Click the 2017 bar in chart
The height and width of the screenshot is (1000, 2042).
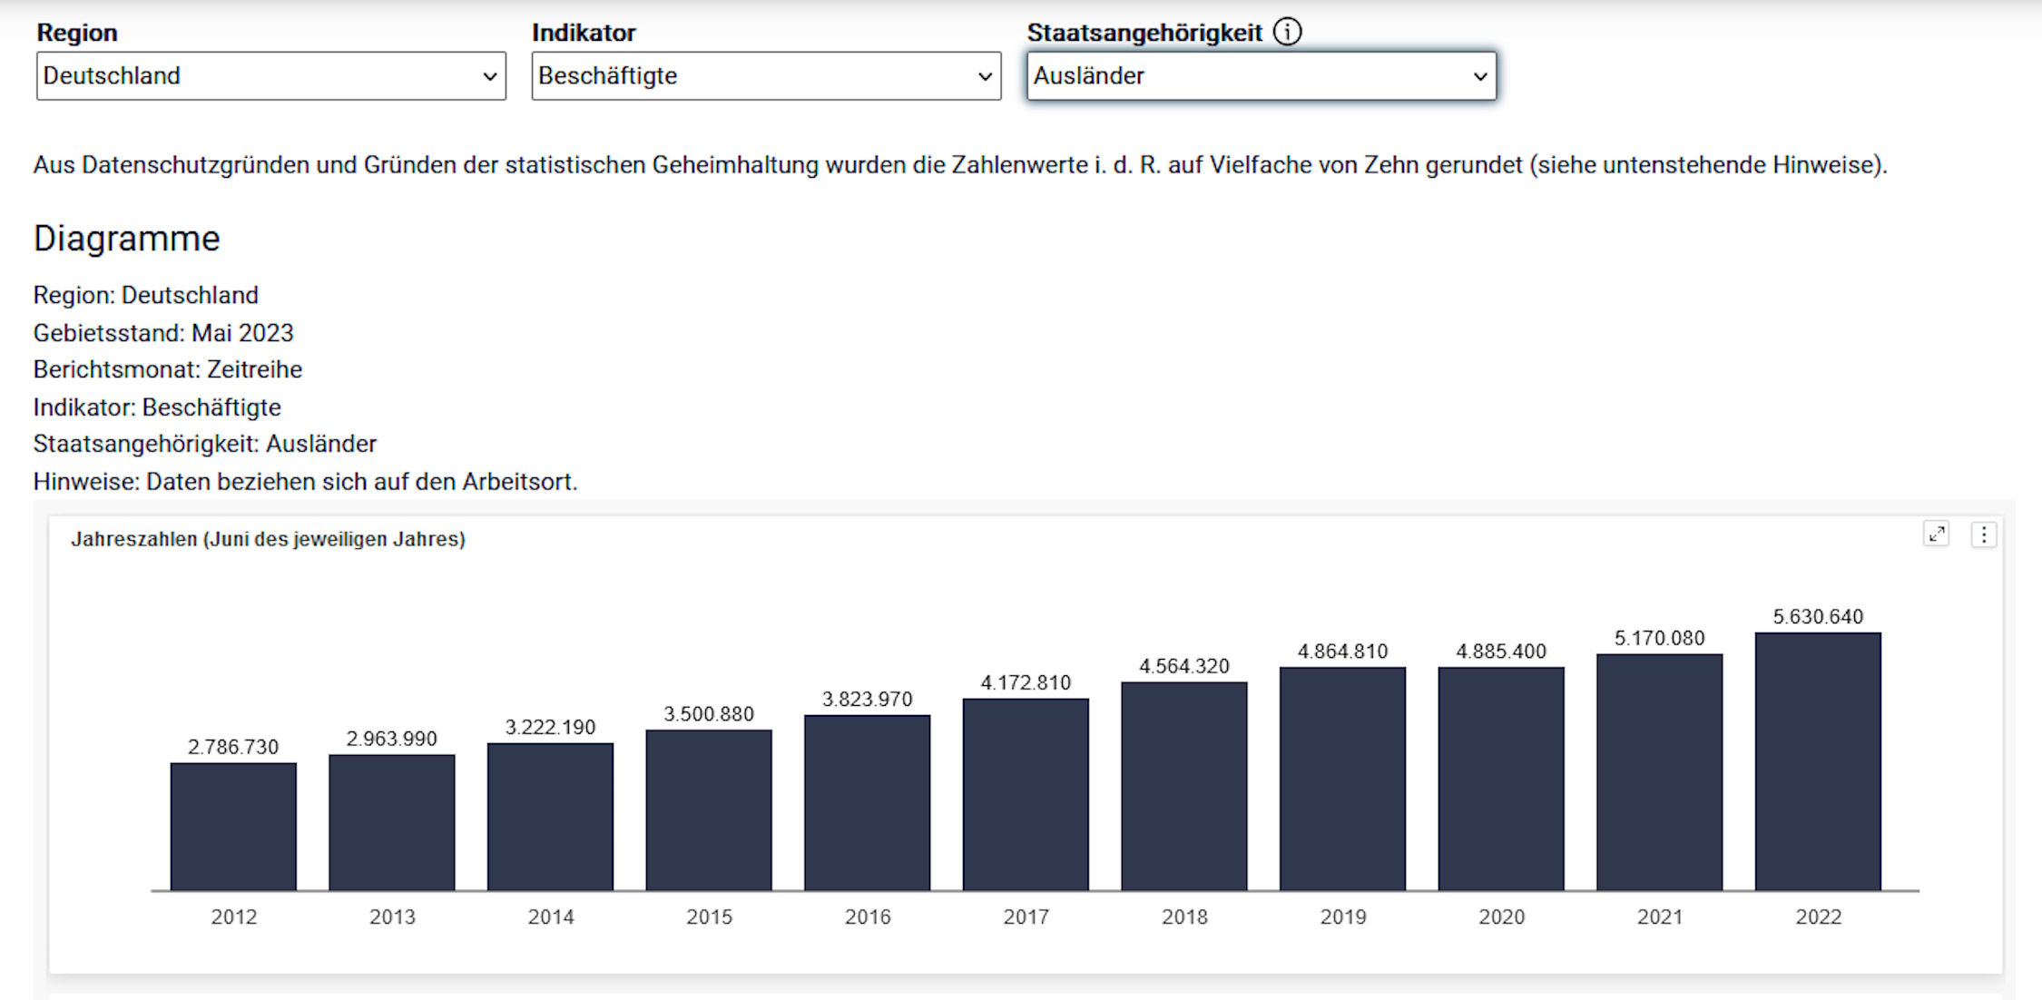coord(1026,794)
